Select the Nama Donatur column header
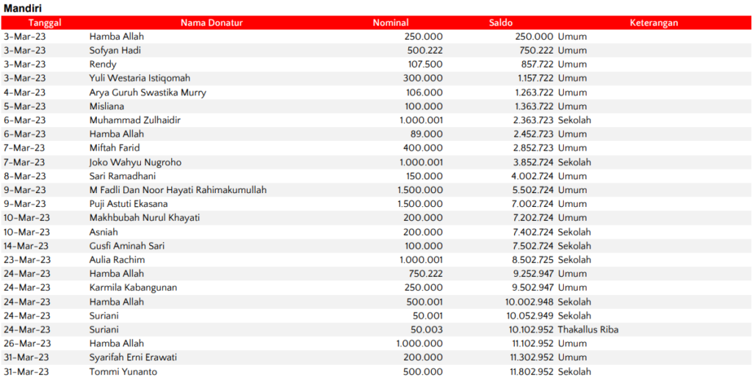This screenshot has height=378, width=752. [x=211, y=23]
